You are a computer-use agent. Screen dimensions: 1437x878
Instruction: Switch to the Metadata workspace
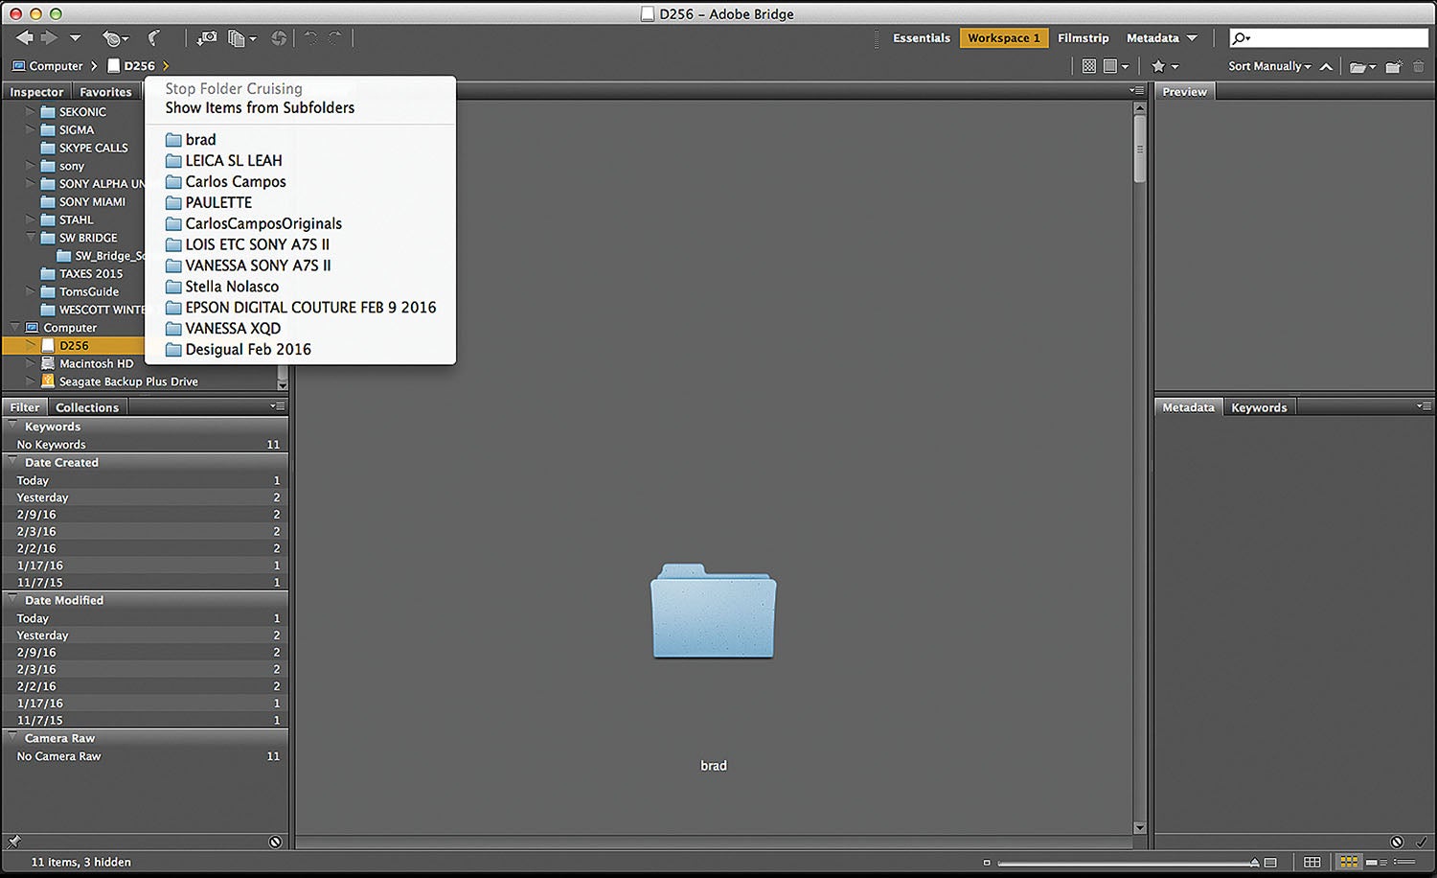pyautogui.click(x=1152, y=37)
